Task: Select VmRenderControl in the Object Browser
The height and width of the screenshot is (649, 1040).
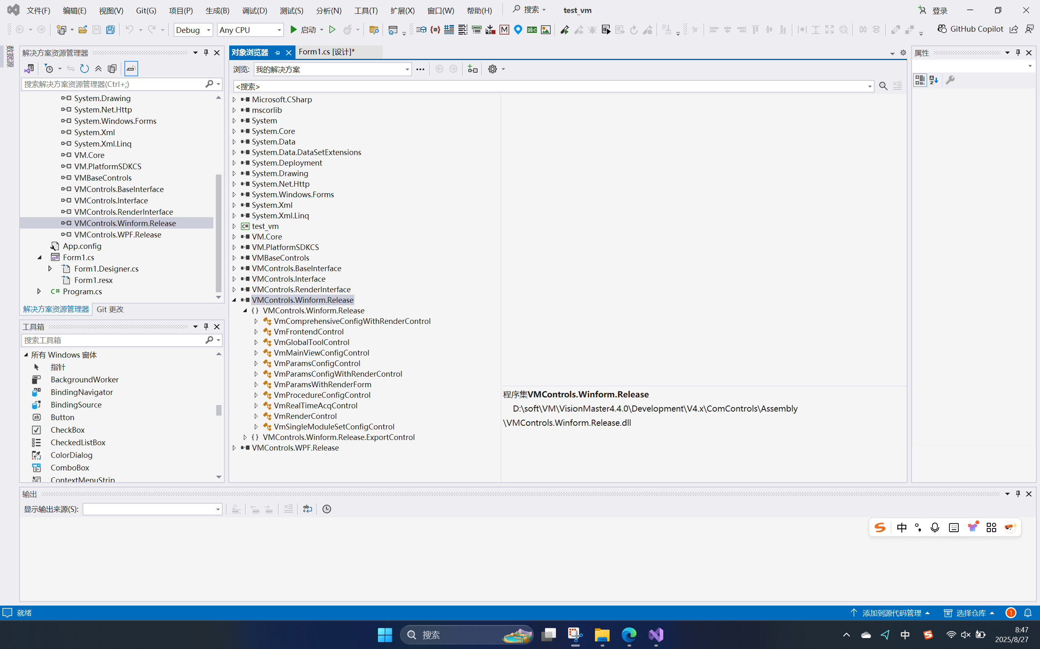Action: pyautogui.click(x=305, y=416)
